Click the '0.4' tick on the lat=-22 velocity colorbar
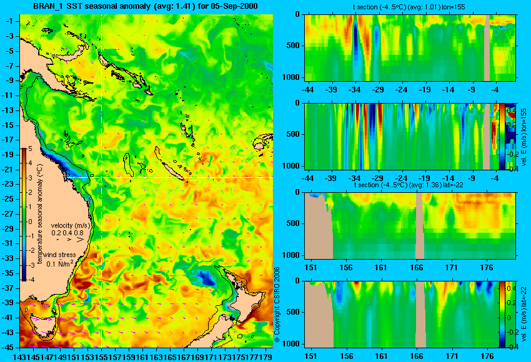531x362 pixels. coord(510,288)
